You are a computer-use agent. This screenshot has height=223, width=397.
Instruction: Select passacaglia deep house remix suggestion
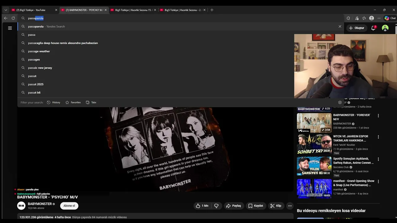pos(156,43)
